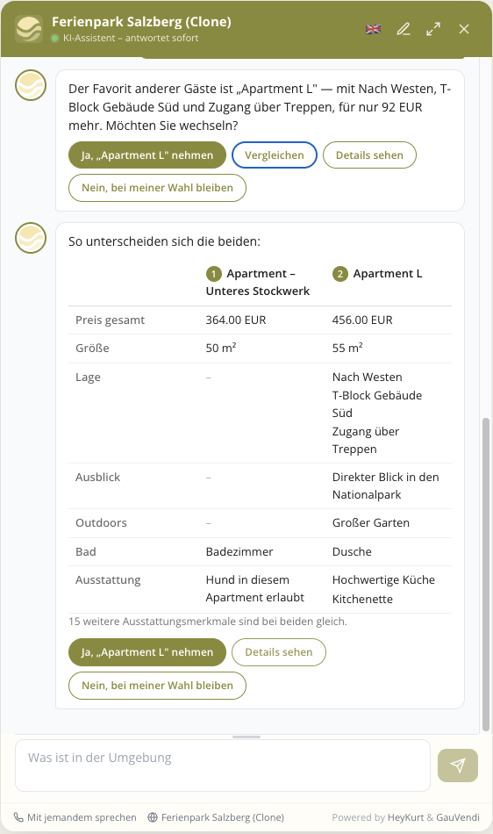
Task: Click the Ferienpark Salzberg (Clone) header title
Action: point(141,22)
